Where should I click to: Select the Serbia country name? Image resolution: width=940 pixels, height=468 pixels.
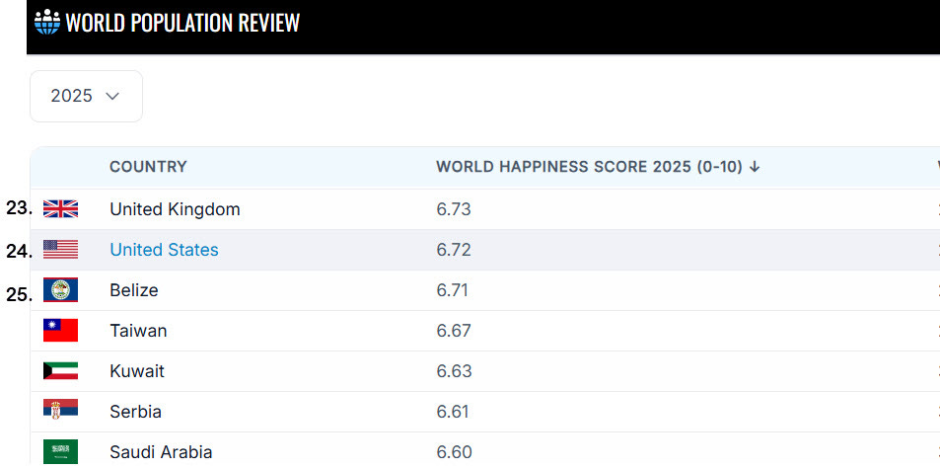(x=135, y=412)
